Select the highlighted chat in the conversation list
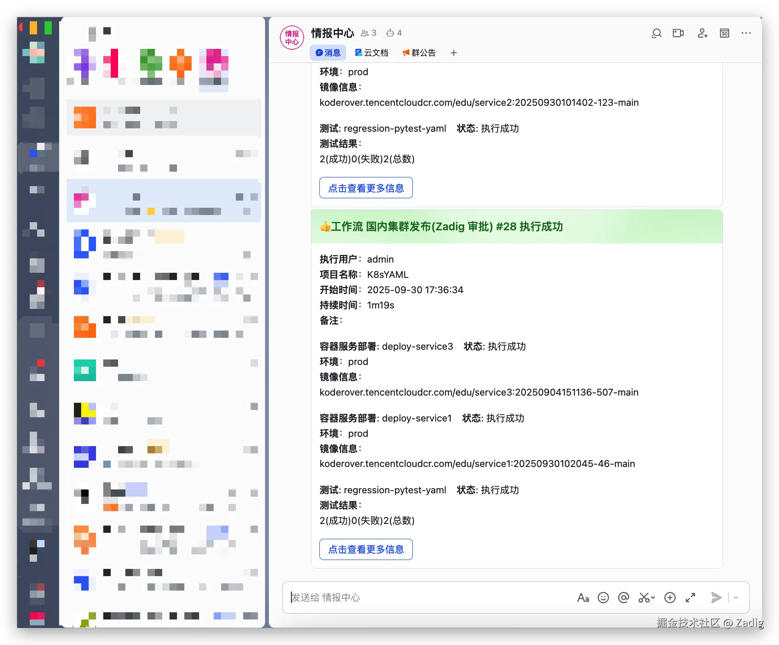Image resolution: width=779 pixels, height=645 pixels. pyautogui.click(x=164, y=201)
